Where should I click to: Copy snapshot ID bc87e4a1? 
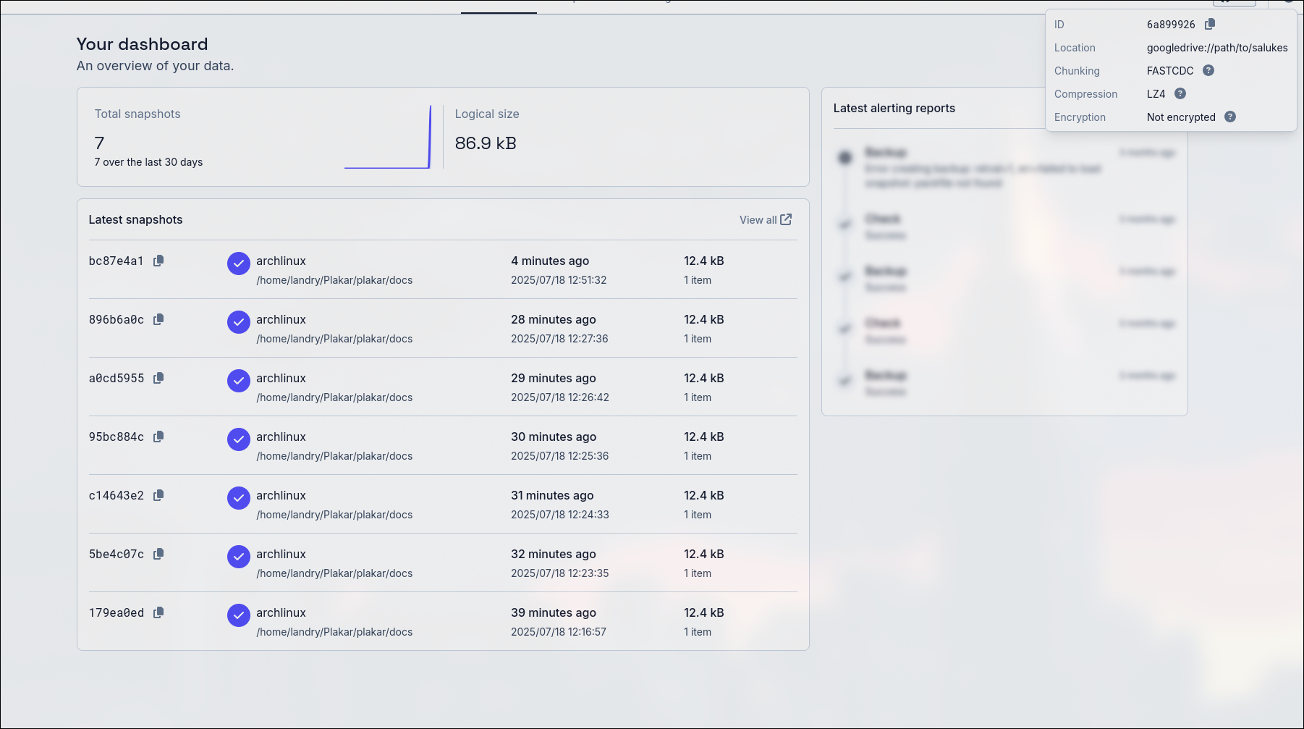158,261
